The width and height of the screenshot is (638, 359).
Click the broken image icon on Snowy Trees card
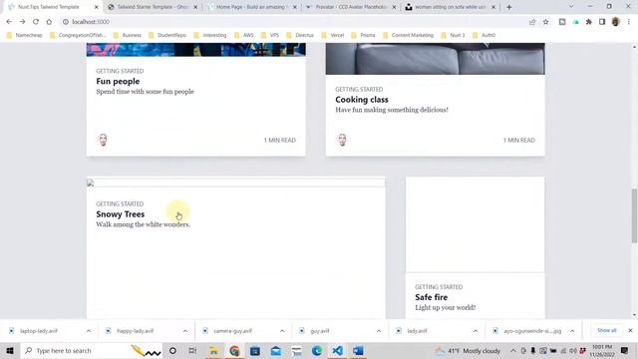tap(91, 182)
